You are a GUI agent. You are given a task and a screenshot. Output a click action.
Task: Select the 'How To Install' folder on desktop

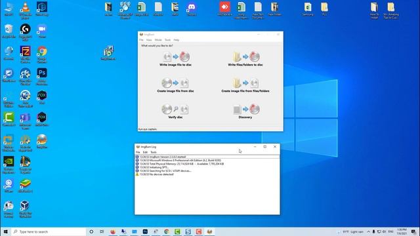374,10
